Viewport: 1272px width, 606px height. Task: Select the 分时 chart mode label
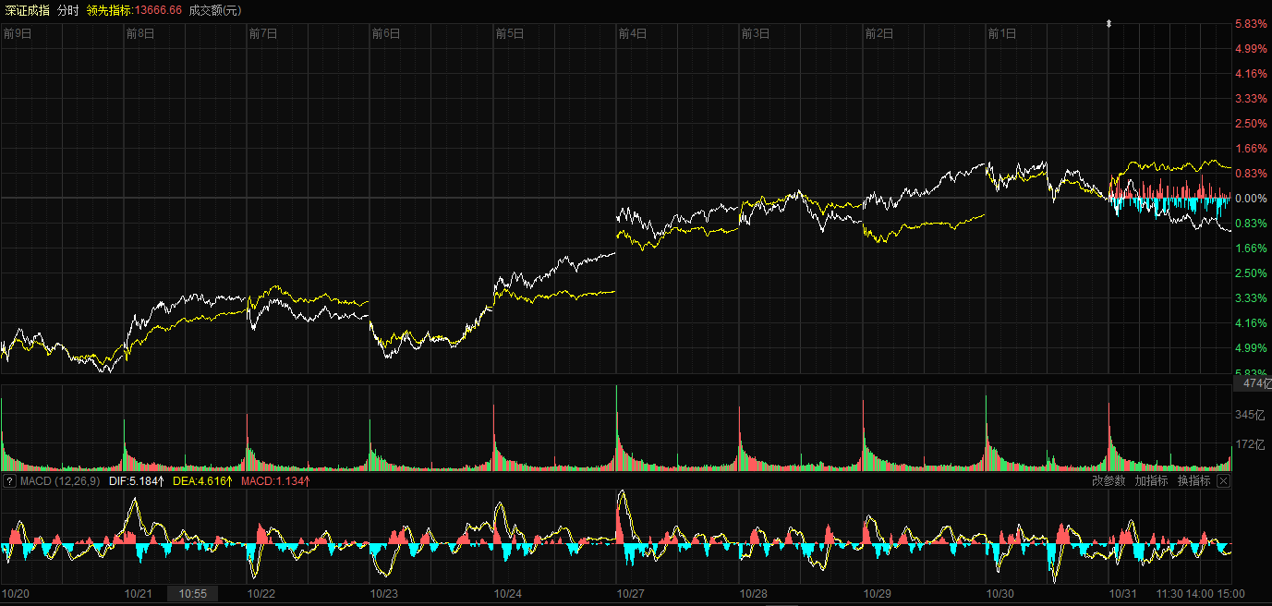(67, 9)
